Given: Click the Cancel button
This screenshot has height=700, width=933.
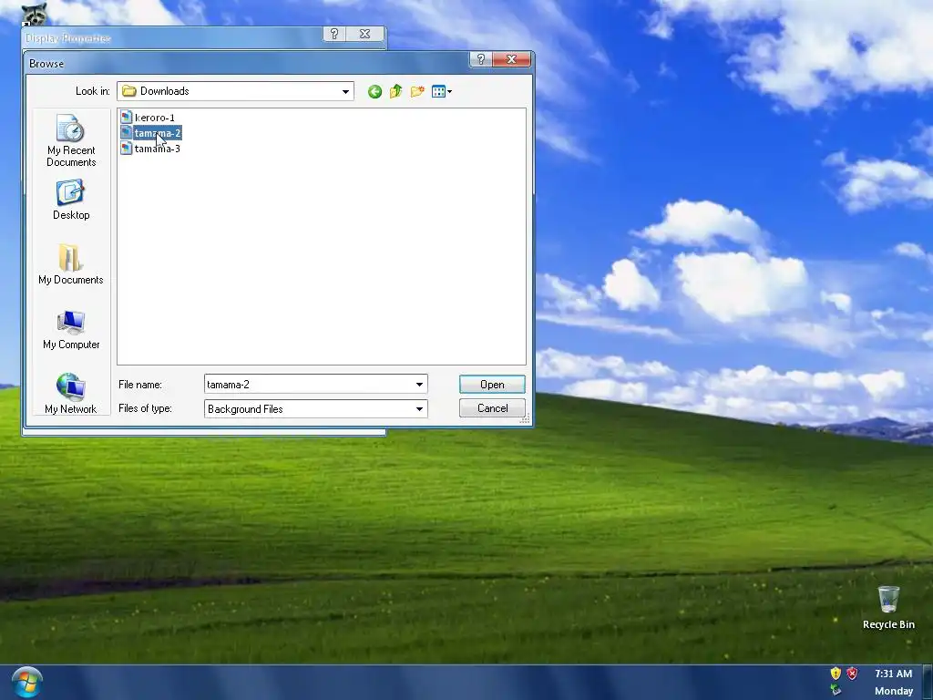Looking at the screenshot, I should pyautogui.click(x=492, y=408).
